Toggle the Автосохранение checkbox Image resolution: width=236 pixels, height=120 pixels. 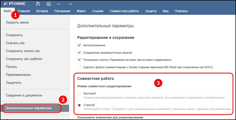pyautogui.click(x=79, y=45)
